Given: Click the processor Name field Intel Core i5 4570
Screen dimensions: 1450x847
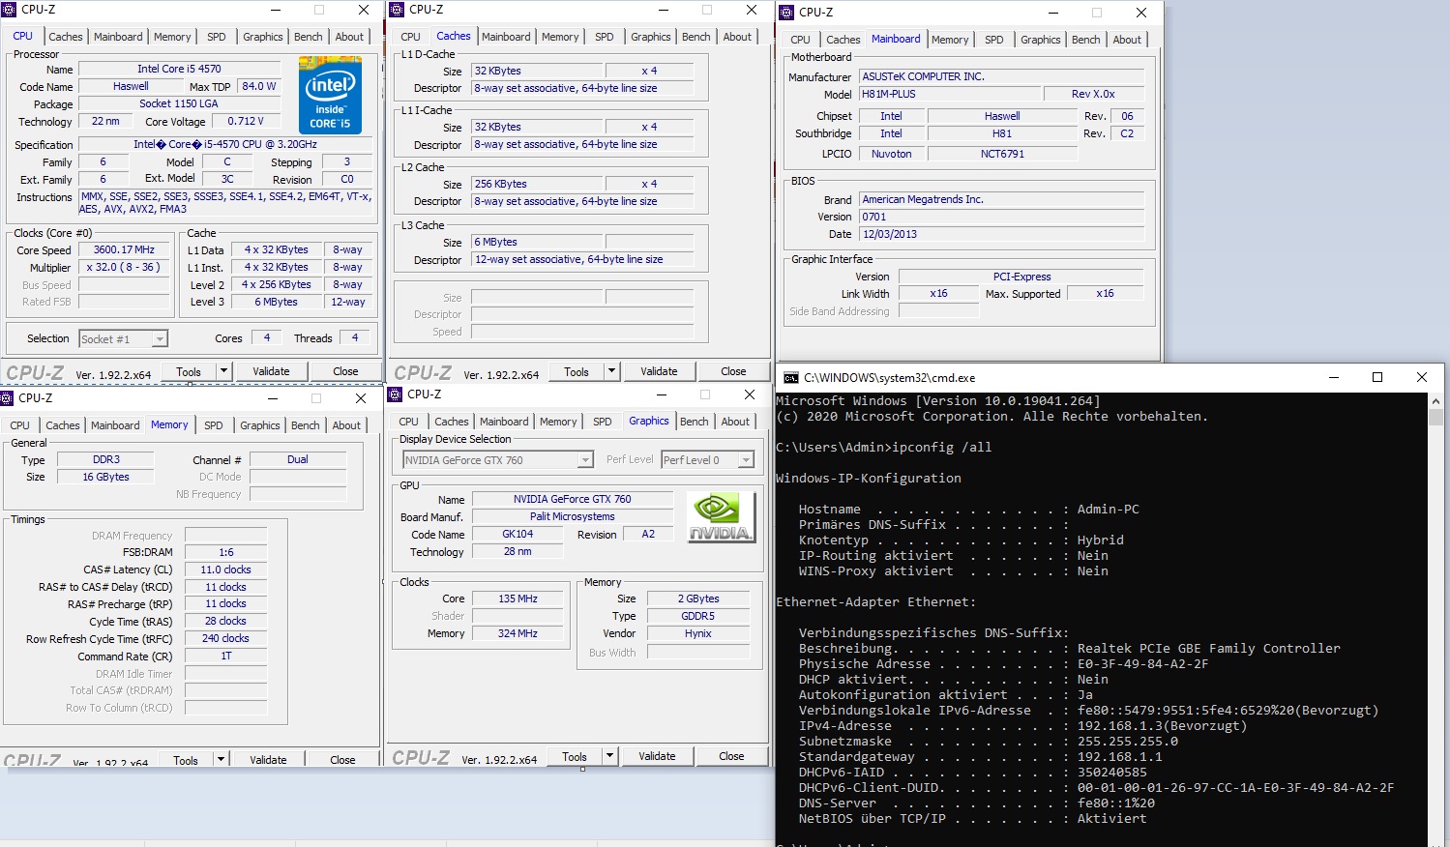Looking at the screenshot, I should [179, 69].
